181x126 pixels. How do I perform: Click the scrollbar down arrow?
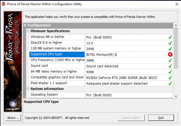pos(176,96)
